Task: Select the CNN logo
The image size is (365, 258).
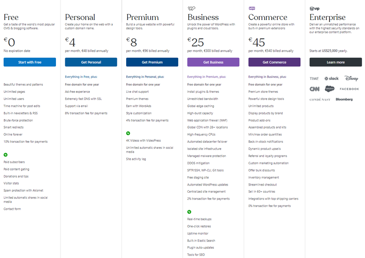Action: coord(314,89)
